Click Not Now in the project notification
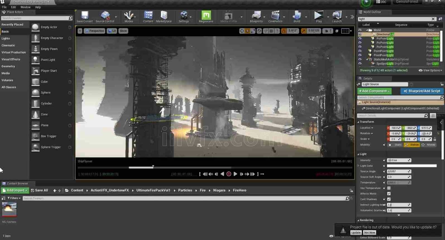 pos(369,232)
